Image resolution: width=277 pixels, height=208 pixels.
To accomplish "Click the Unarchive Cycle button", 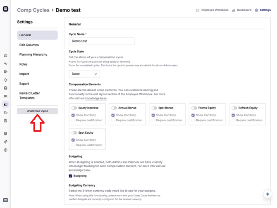I will [37, 111].
